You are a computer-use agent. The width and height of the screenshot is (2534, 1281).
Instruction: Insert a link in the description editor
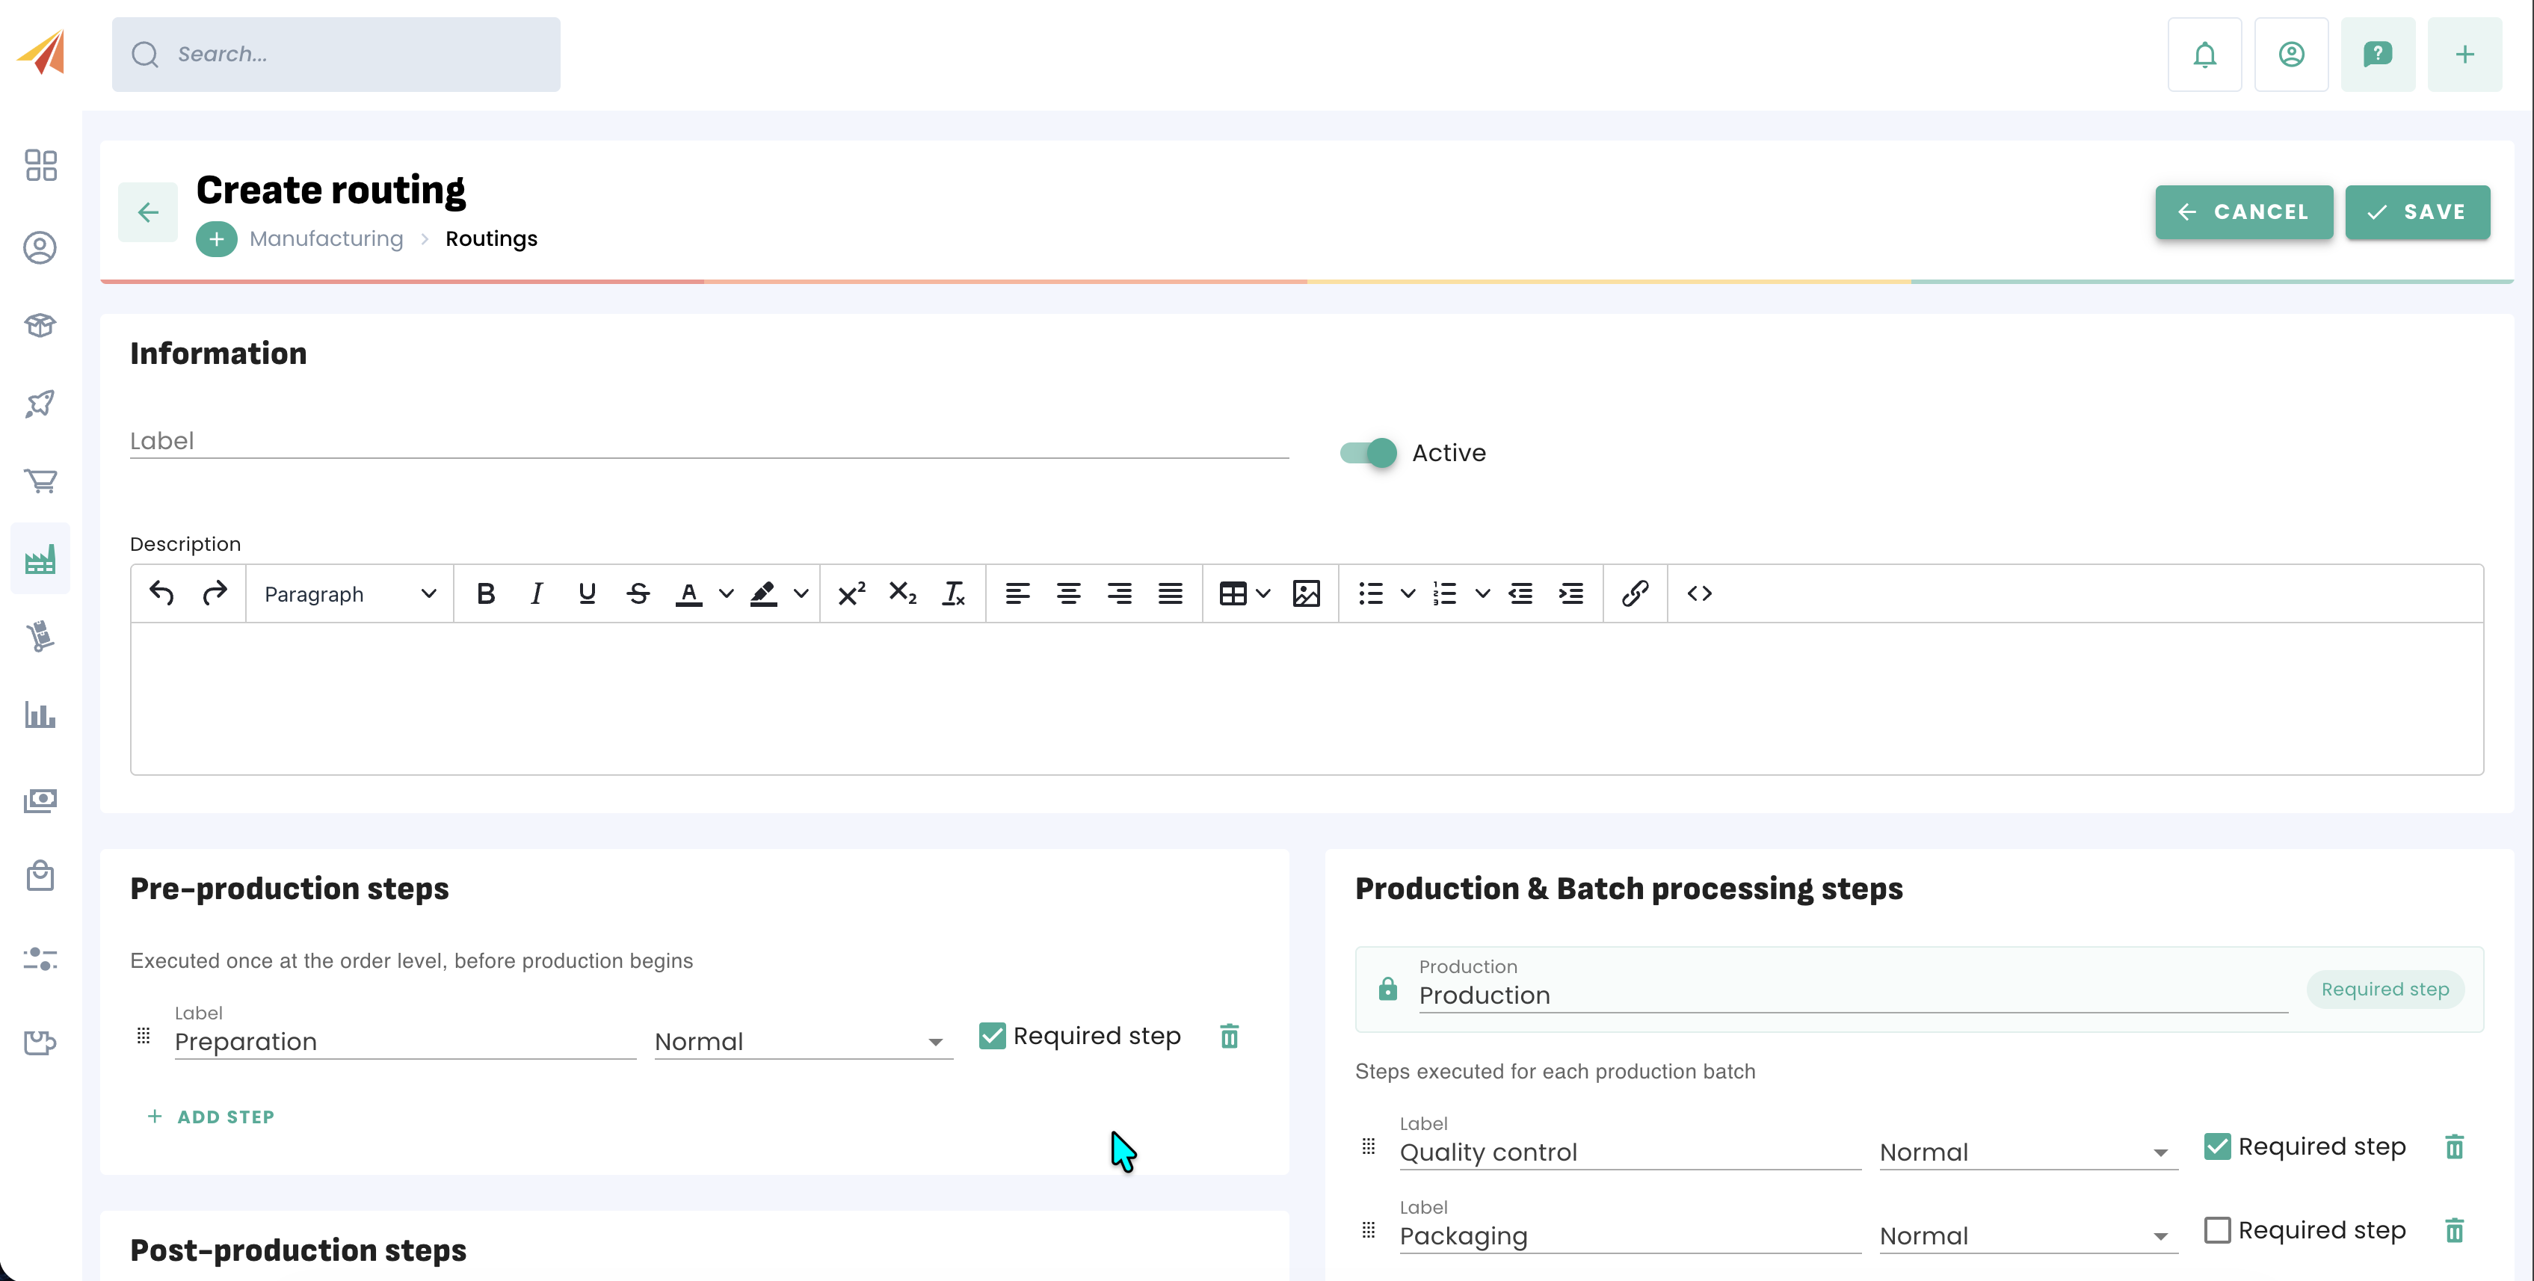(x=1634, y=593)
